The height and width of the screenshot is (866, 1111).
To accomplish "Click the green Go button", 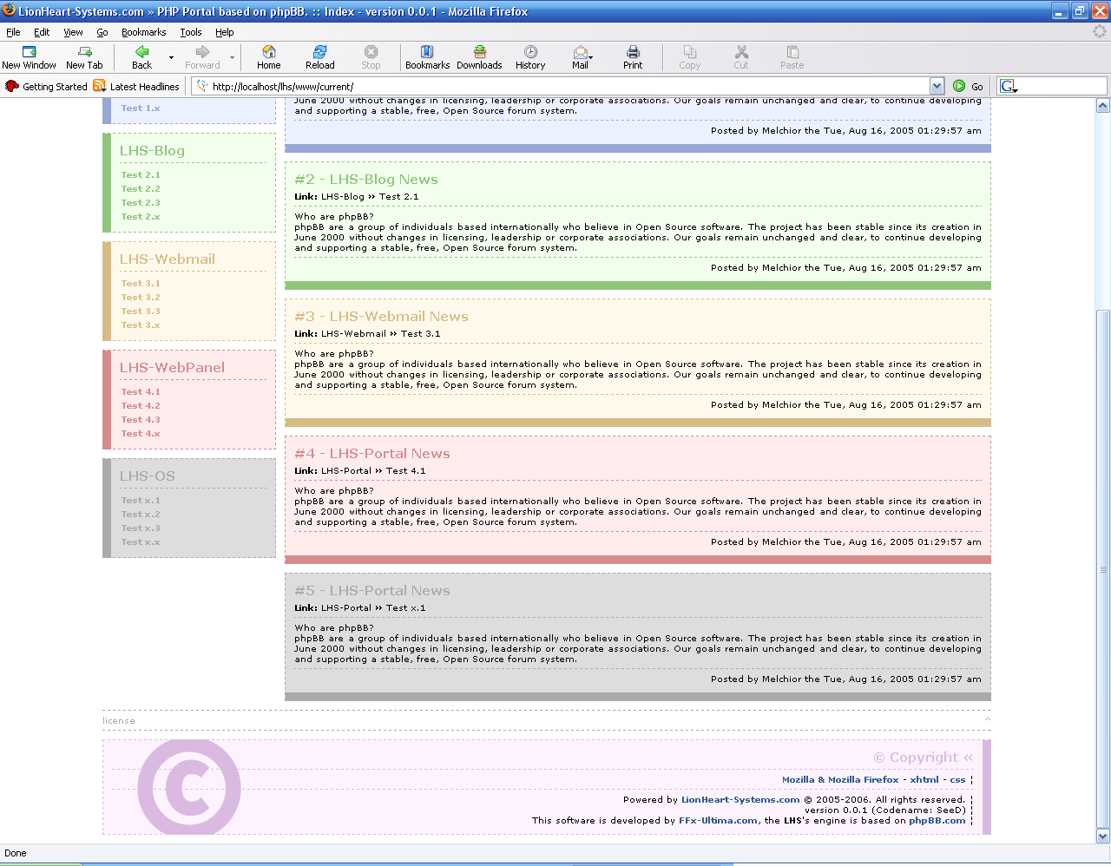I will pyautogui.click(x=968, y=86).
